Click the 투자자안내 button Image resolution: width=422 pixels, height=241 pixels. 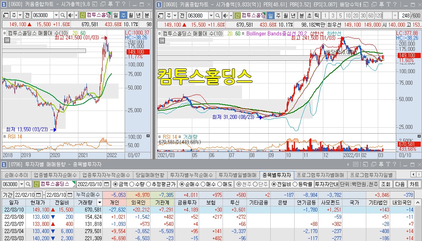326,184
